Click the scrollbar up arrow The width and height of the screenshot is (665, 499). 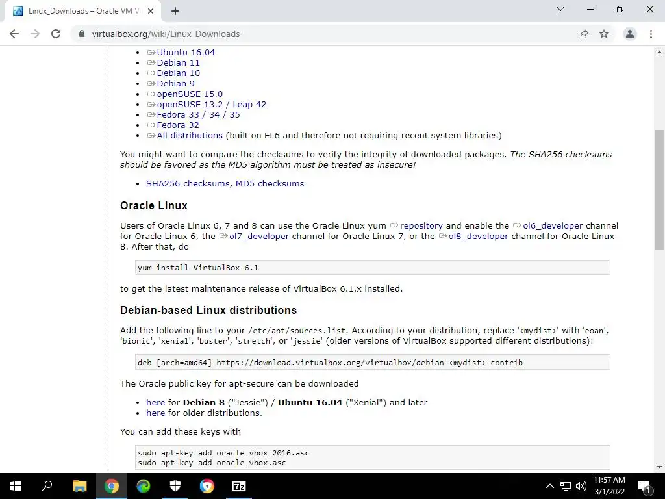[x=659, y=52]
